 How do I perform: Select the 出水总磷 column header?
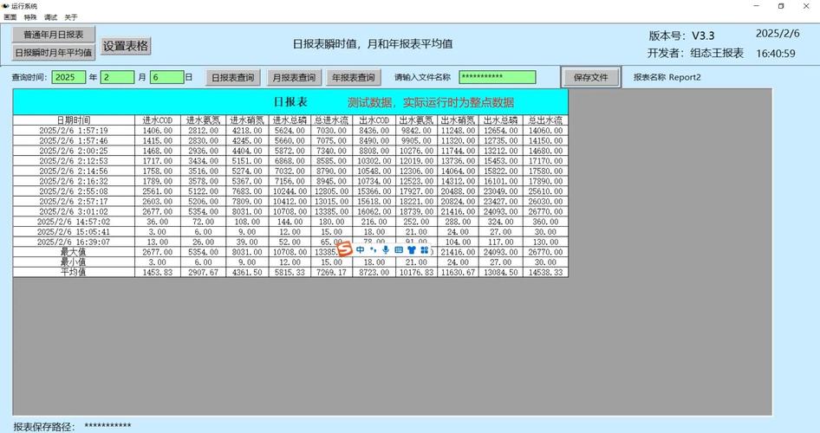point(500,120)
